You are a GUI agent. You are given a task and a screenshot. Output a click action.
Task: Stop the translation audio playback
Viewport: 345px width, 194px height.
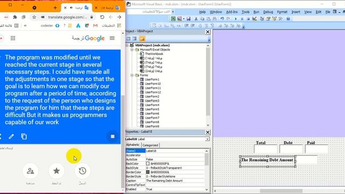click(x=113, y=136)
